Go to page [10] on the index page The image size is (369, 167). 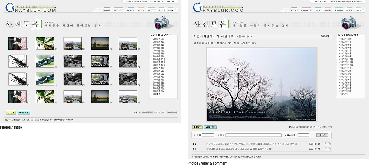tap(162, 113)
